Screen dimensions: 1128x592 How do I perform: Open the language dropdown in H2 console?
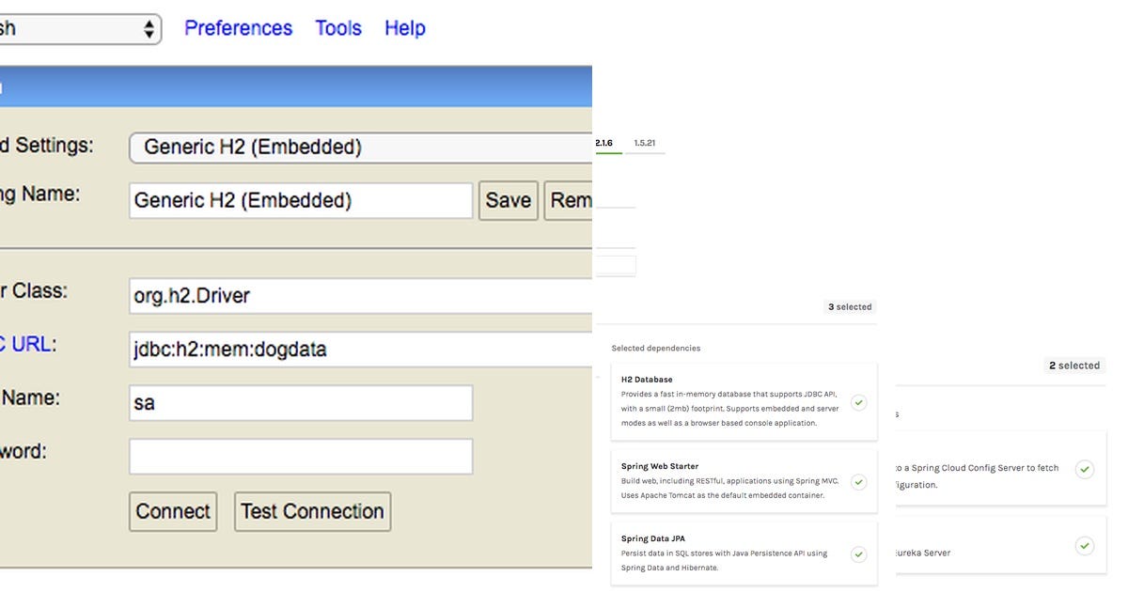pos(80,28)
